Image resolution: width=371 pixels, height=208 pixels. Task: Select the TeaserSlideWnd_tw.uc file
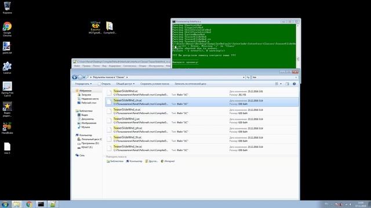tap(202, 148)
